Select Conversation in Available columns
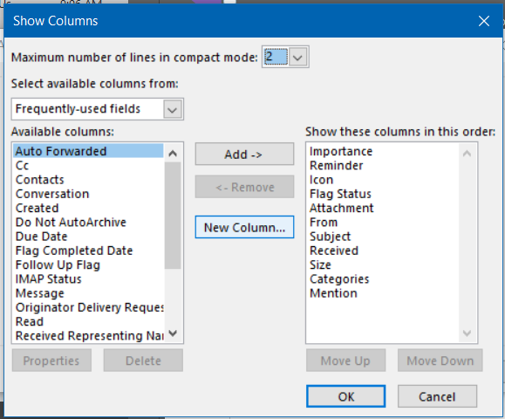The height and width of the screenshot is (419, 505). [x=89, y=194]
